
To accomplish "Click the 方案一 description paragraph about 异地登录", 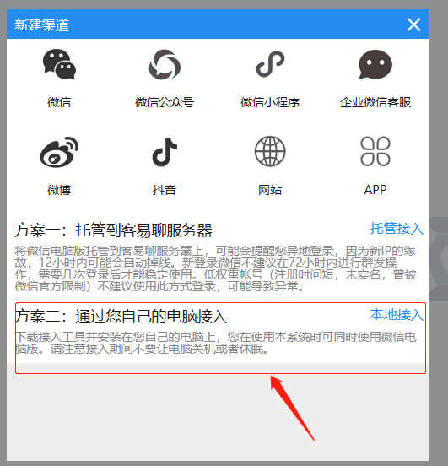I will pos(215,268).
